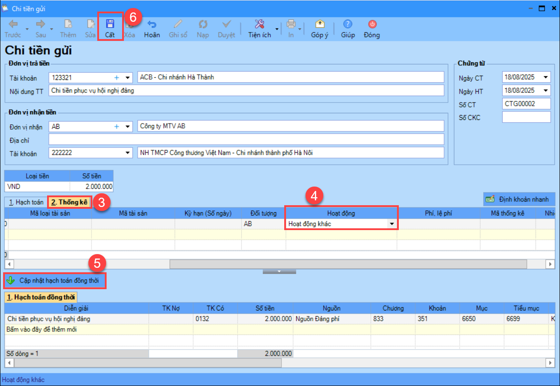
Task: Click the Sửa (edit) toolbar icon
Action: [x=91, y=24]
